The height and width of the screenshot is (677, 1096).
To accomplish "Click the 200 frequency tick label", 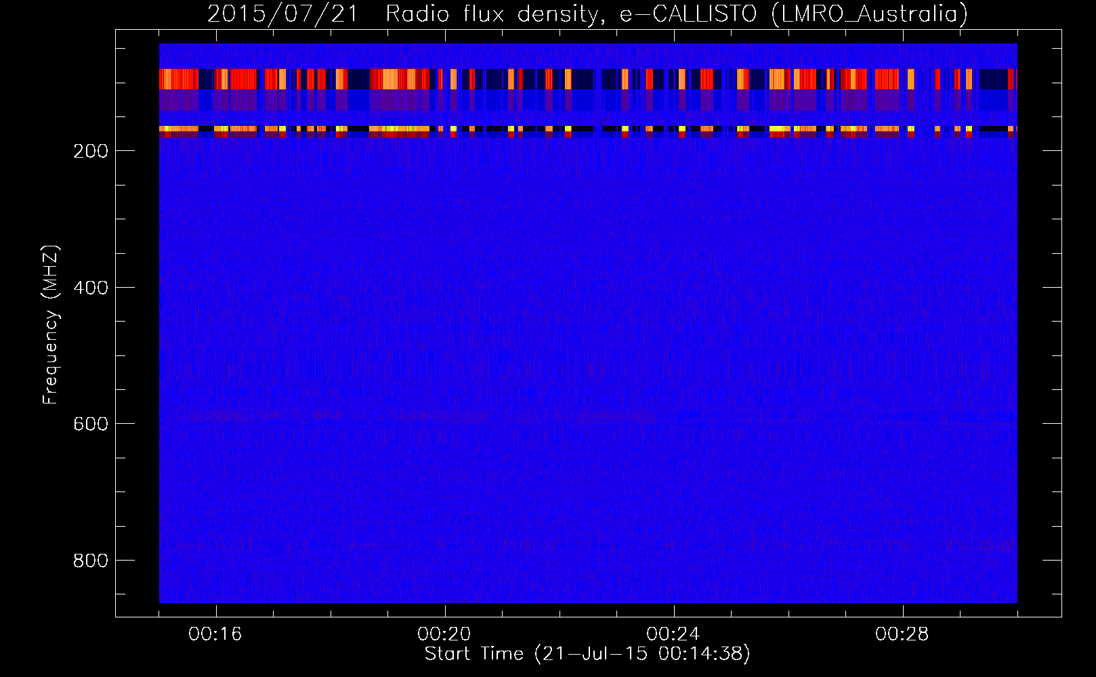I will coord(90,151).
